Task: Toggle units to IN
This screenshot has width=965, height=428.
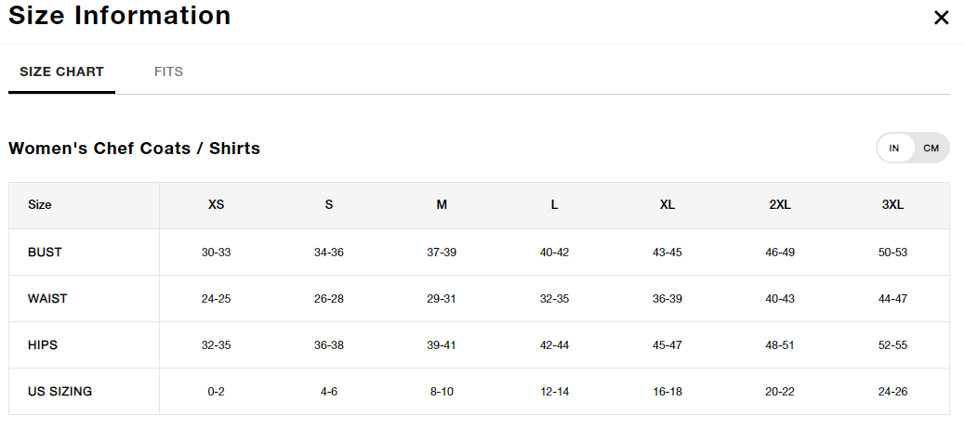Action: pyautogui.click(x=894, y=149)
